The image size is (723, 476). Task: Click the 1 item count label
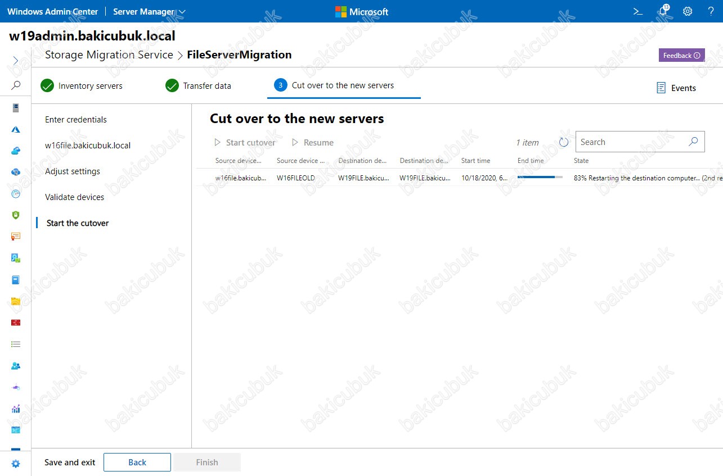click(x=528, y=143)
